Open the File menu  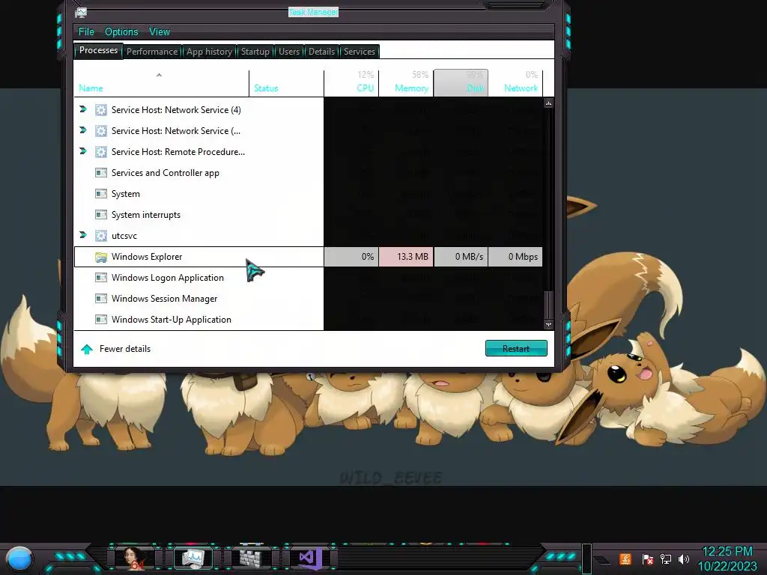pyautogui.click(x=86, y=31)
